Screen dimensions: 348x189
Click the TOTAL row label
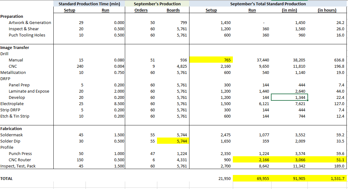point(7,178)
